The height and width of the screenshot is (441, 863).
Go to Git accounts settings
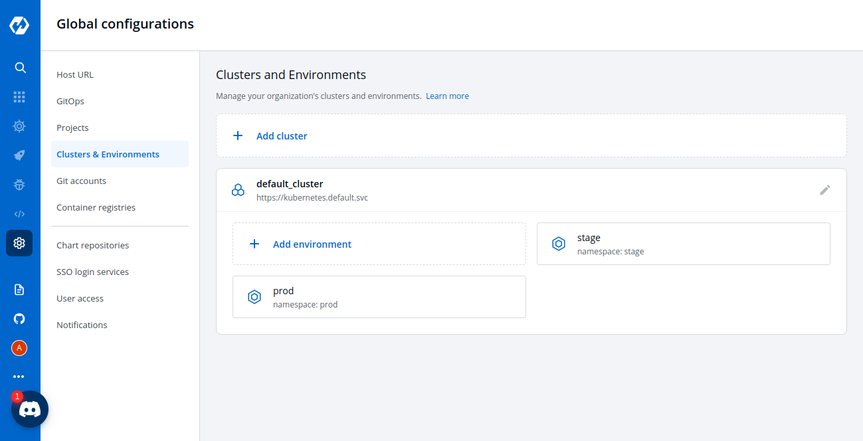(x=81, y=181)
